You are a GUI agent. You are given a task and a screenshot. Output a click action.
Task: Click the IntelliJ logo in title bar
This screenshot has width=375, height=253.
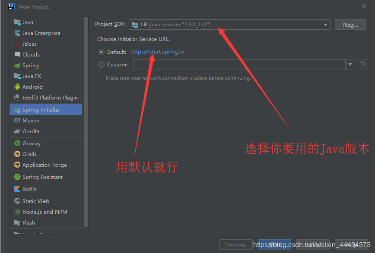[x=11, y=6]
